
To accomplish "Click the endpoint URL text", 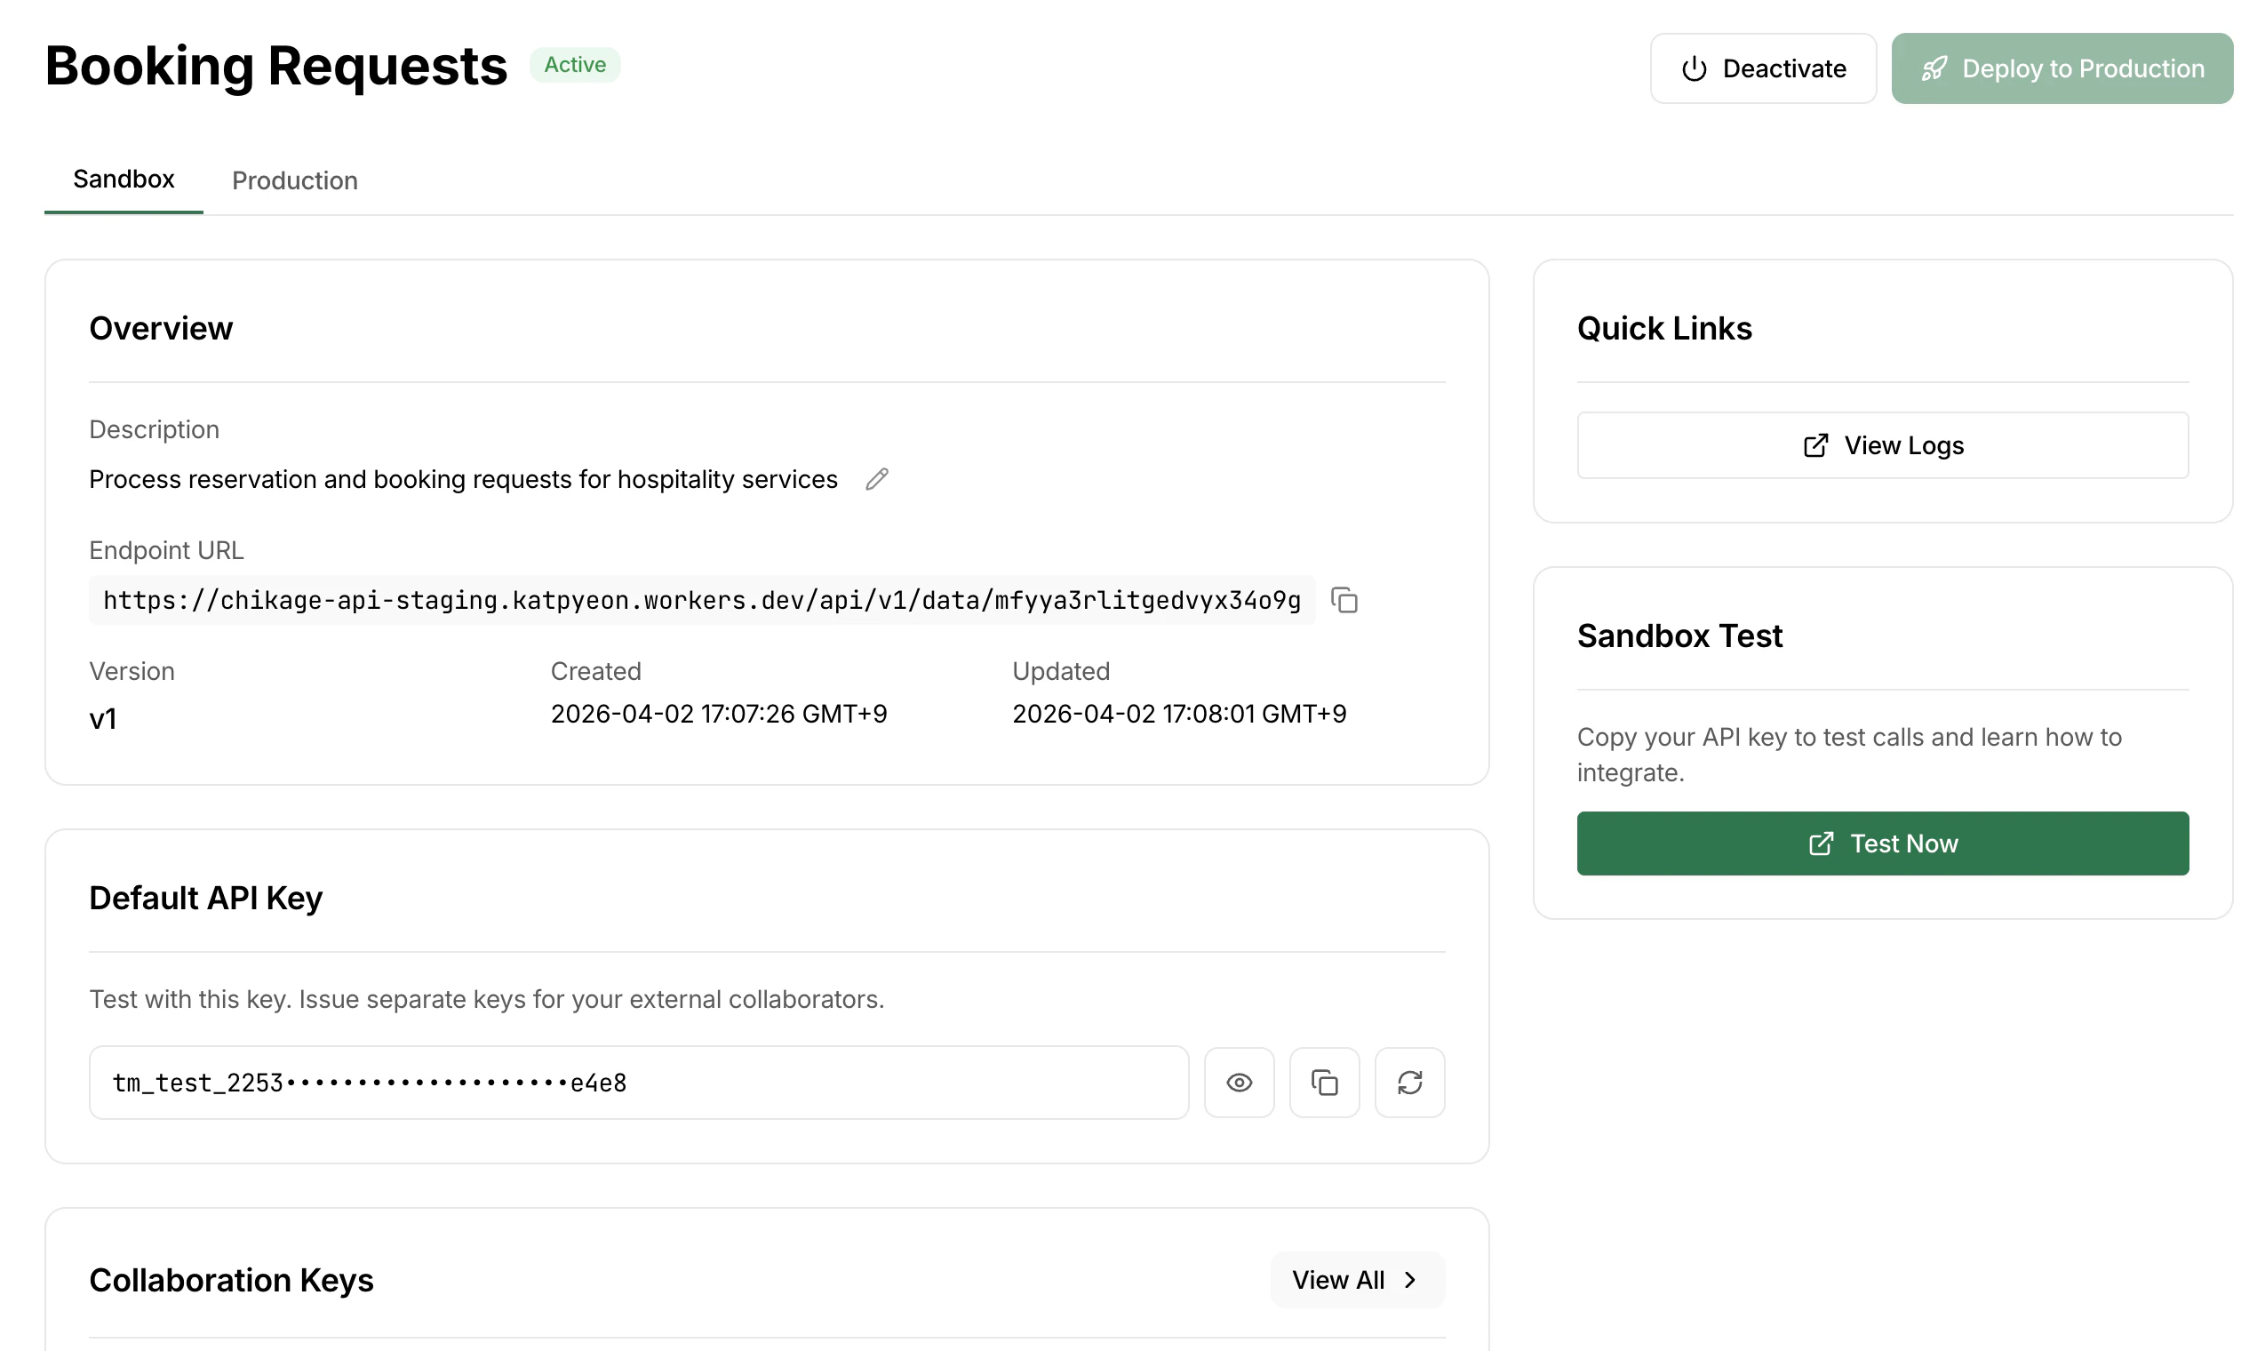I will pos(701,600).
